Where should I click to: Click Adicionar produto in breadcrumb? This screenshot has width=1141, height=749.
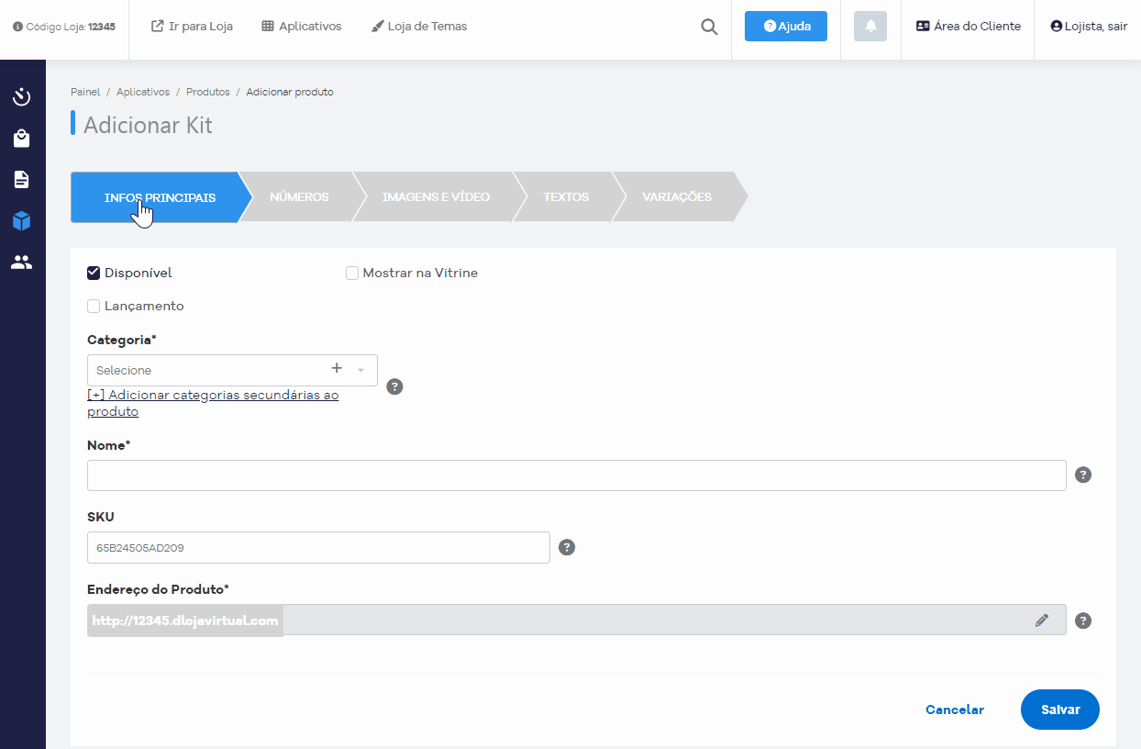click(x=290, y=92)
